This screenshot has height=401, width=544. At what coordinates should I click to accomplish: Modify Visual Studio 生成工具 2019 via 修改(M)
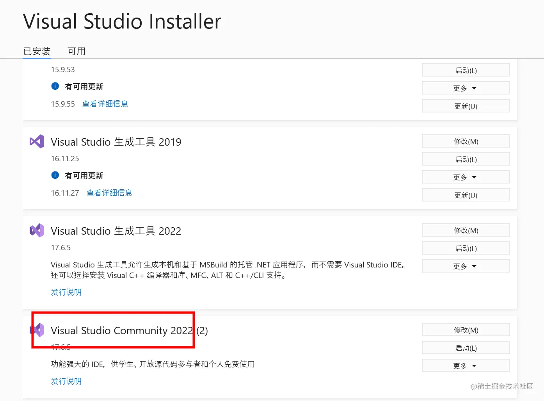(x=466, y=141)
